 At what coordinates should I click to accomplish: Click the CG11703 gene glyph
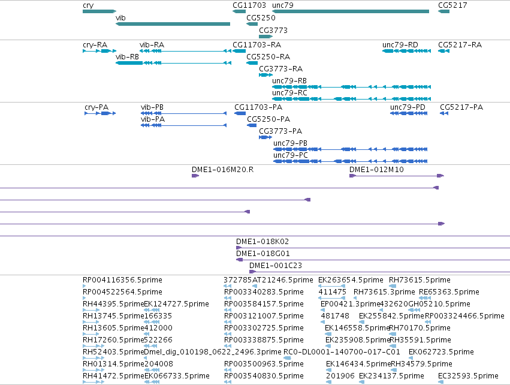239,11
